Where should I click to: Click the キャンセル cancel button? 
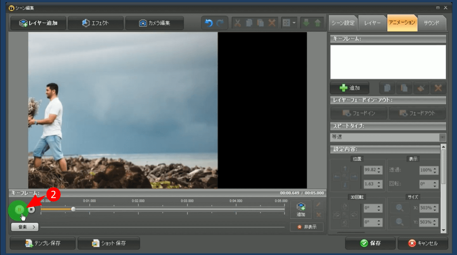click(423, 243)
